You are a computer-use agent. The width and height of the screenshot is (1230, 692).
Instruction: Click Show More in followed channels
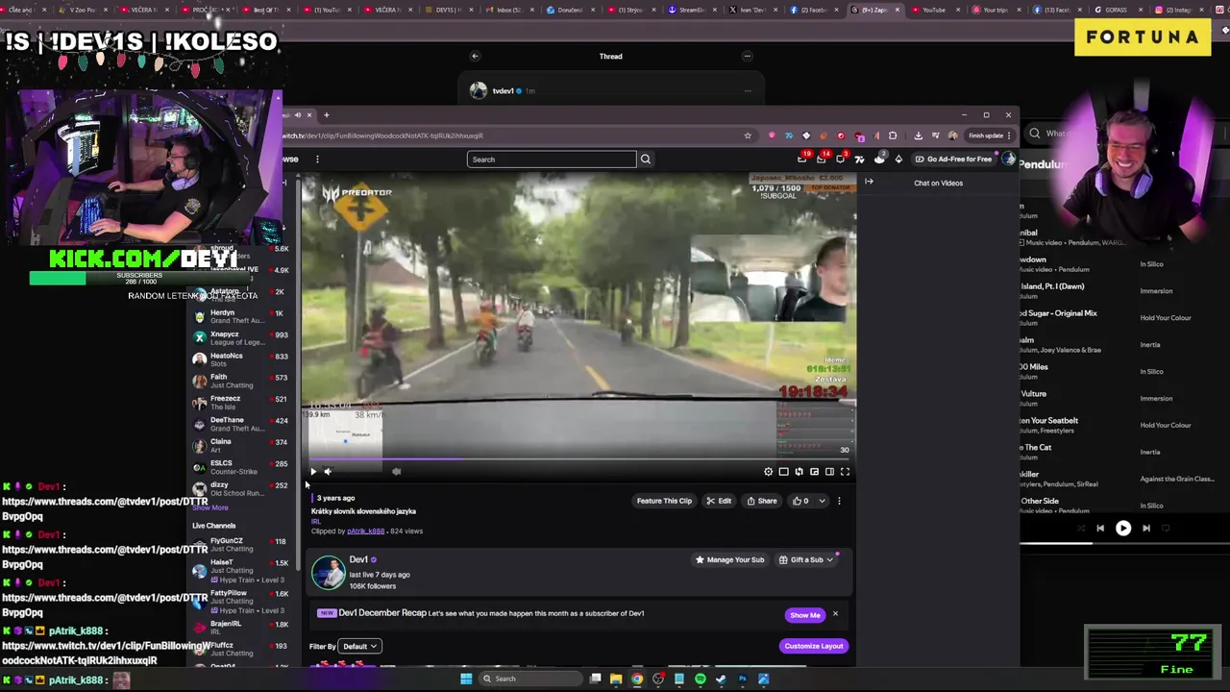[x=209, y=507]
